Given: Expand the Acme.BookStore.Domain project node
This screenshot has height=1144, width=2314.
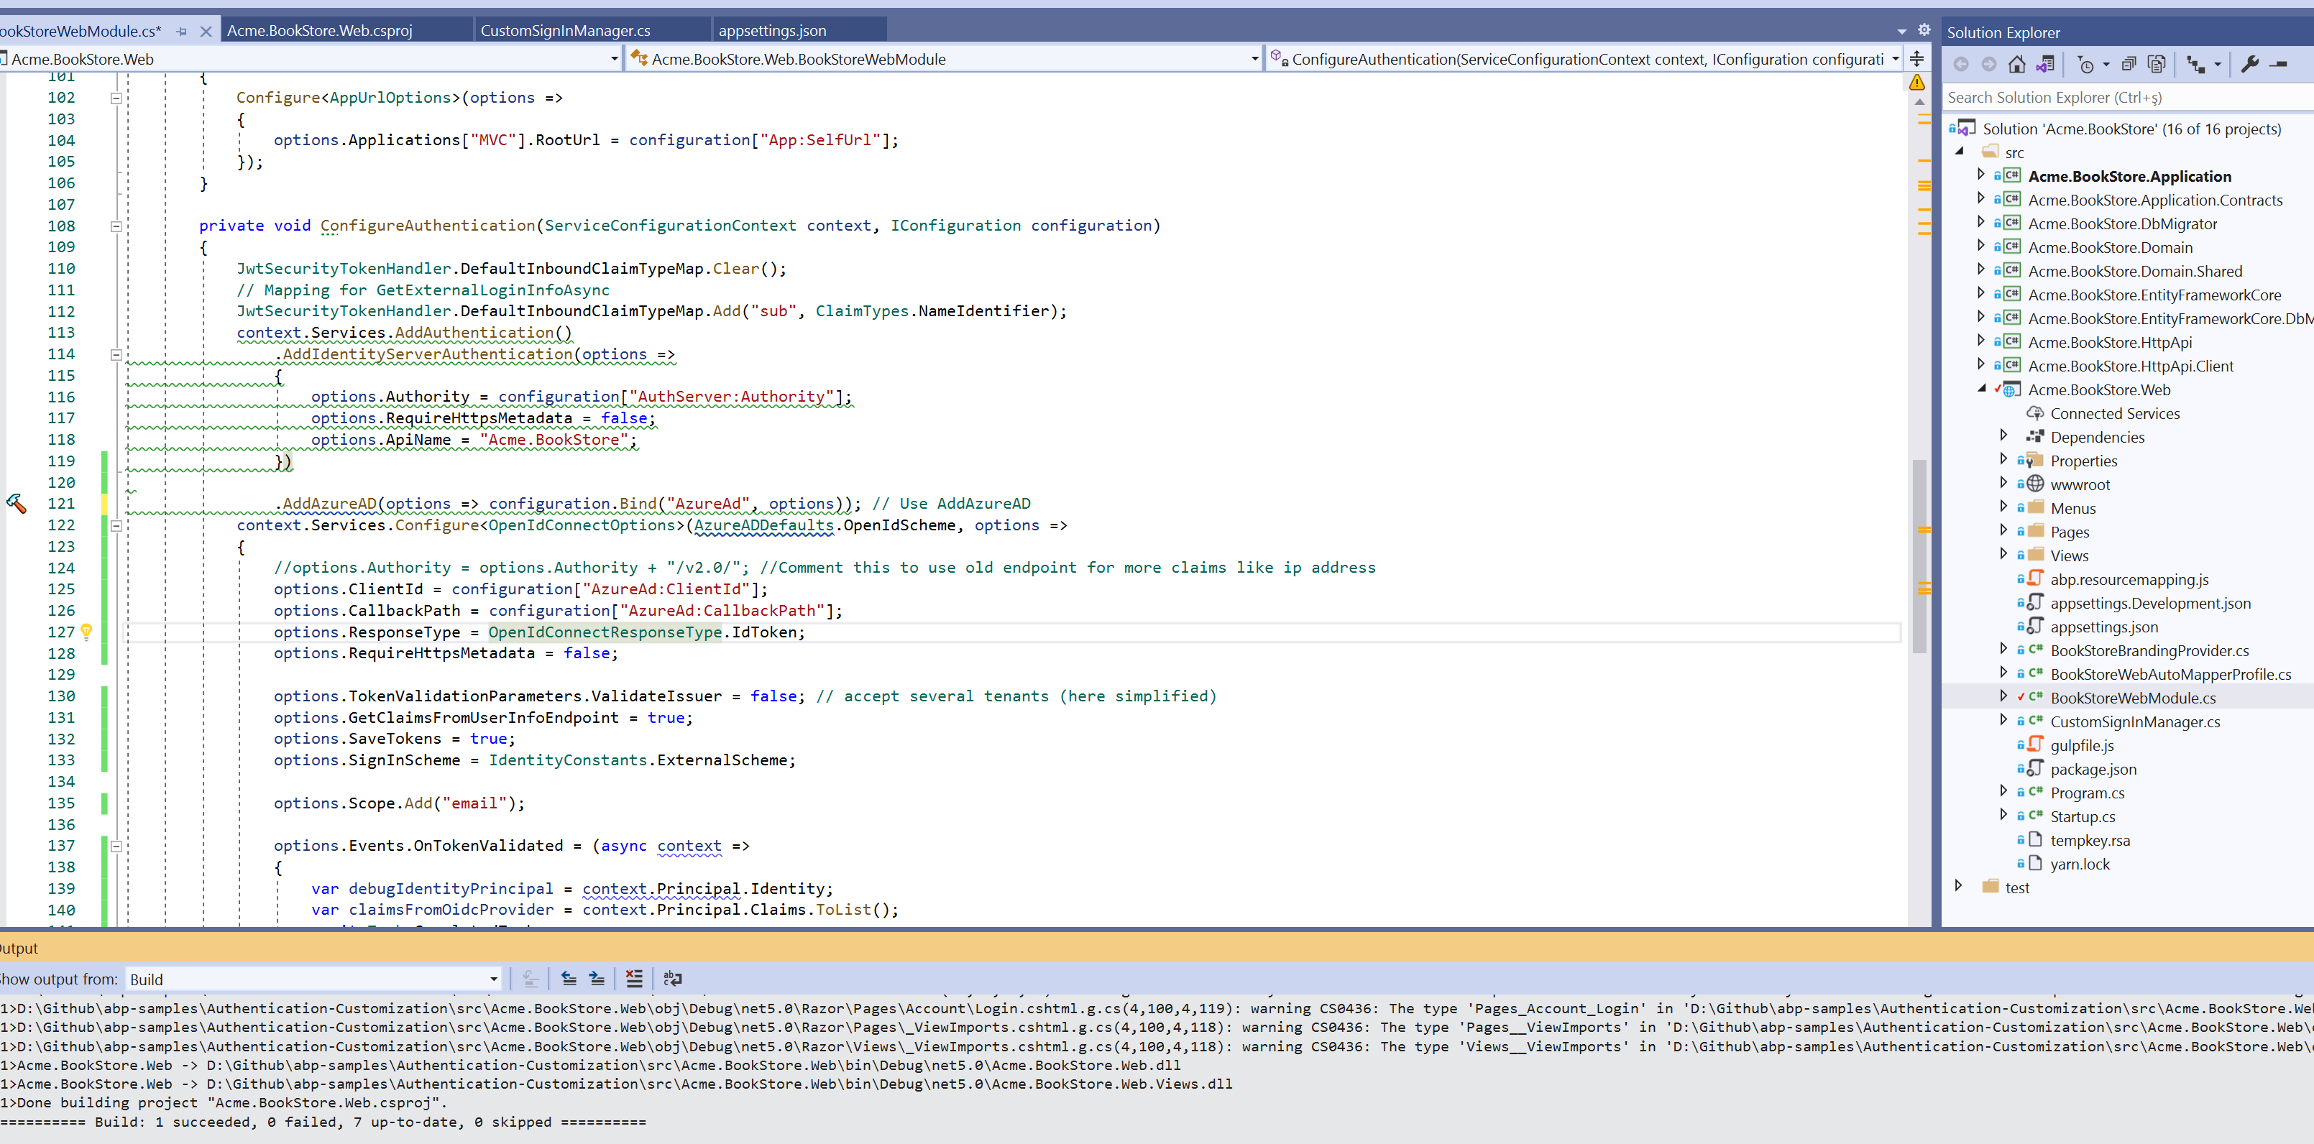Looking at the screenshot, I should coord(1980,247).
